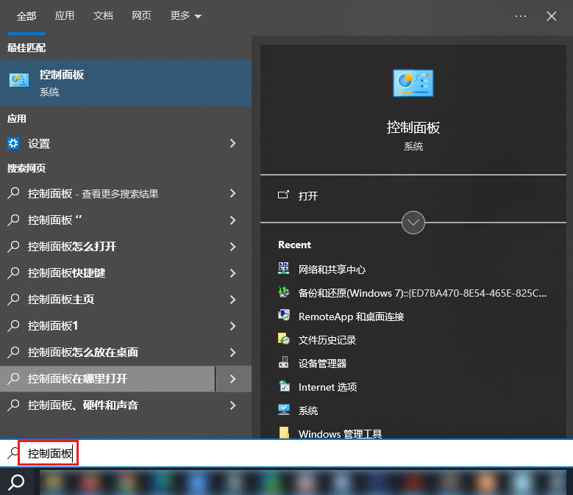573x495 pixels.
Task: Click the 网络和共享中心 icon
Action: coord(284,268)
